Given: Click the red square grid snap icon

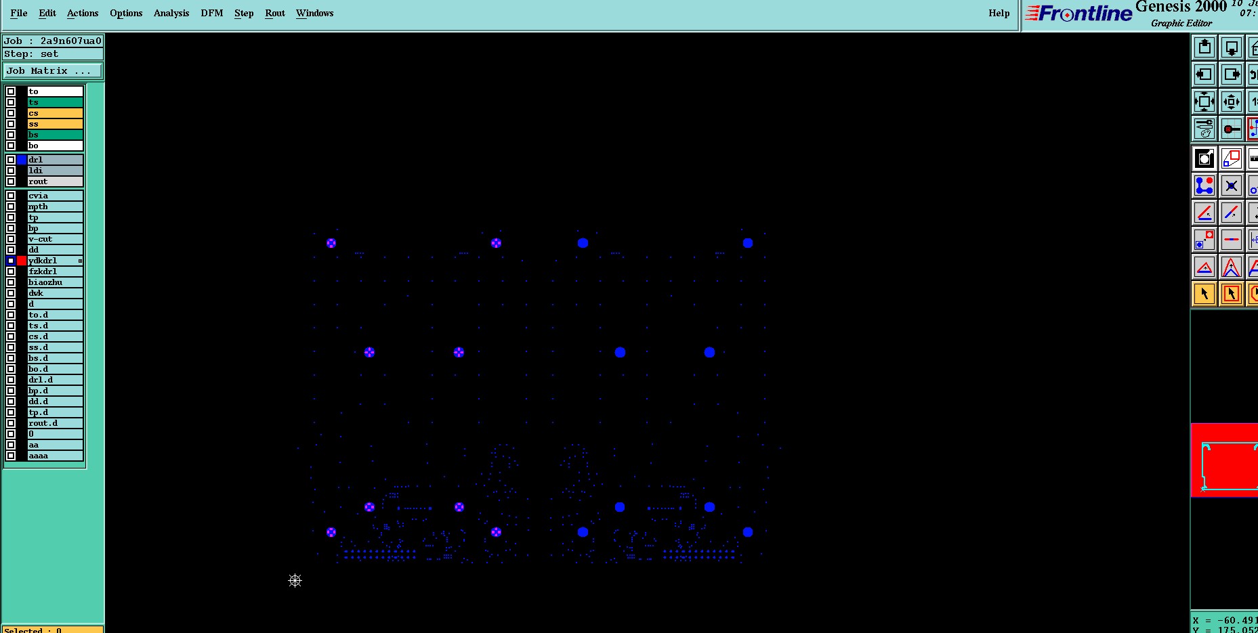Looking at the screenshot, I should (x=1232, y=129).
